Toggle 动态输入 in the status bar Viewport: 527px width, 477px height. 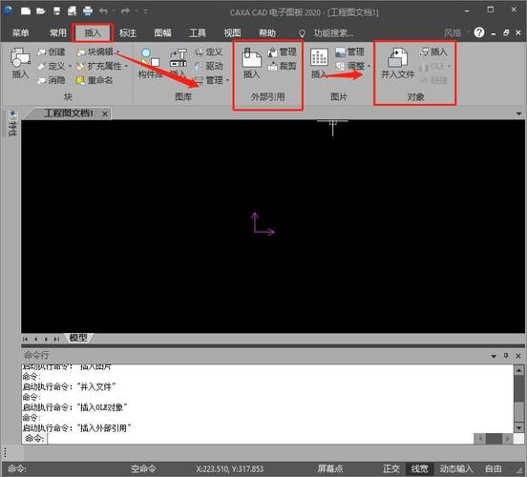[x=456, y=468]
